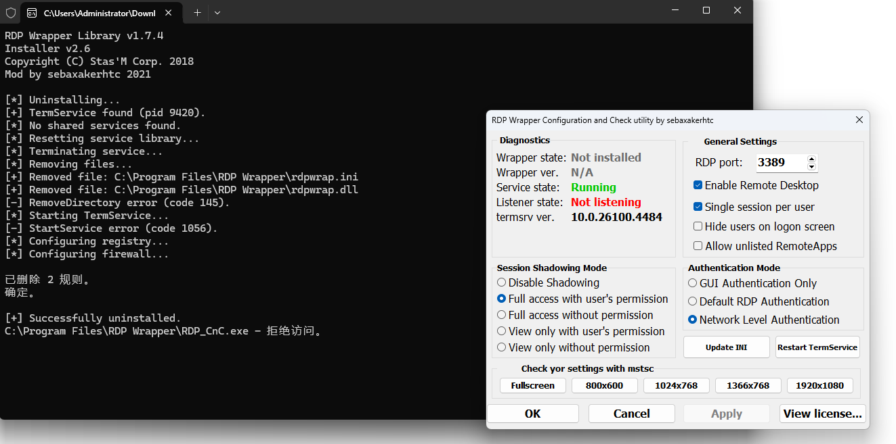This screenshot has width=896, height=444.
Task: Click the shield icon left of the tab bar
Action: (x=9, y=12)
